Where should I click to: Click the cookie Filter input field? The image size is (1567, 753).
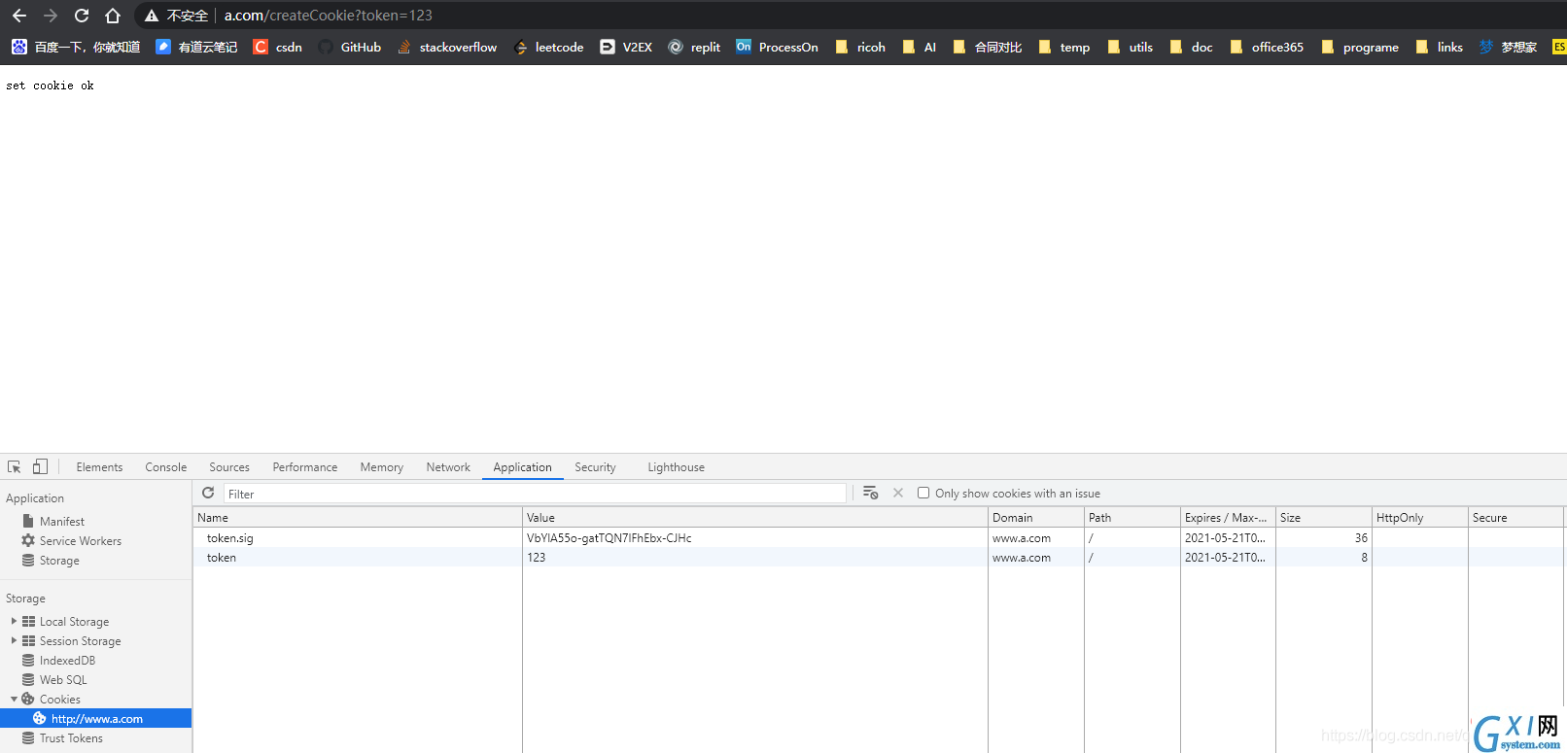[x=535, y=494]
